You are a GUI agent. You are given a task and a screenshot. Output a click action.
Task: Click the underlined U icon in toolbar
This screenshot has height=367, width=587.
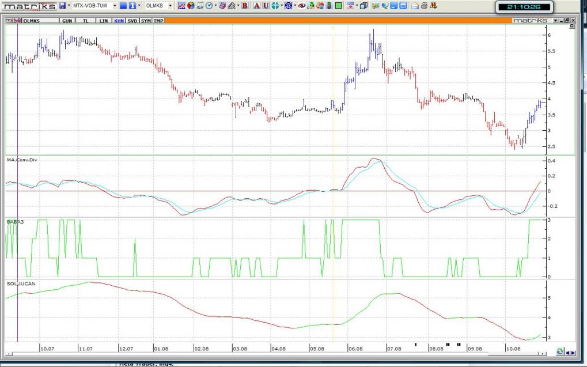click(x=265, y=6)
